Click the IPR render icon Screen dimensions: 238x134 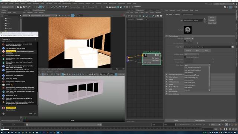(113, 7)
